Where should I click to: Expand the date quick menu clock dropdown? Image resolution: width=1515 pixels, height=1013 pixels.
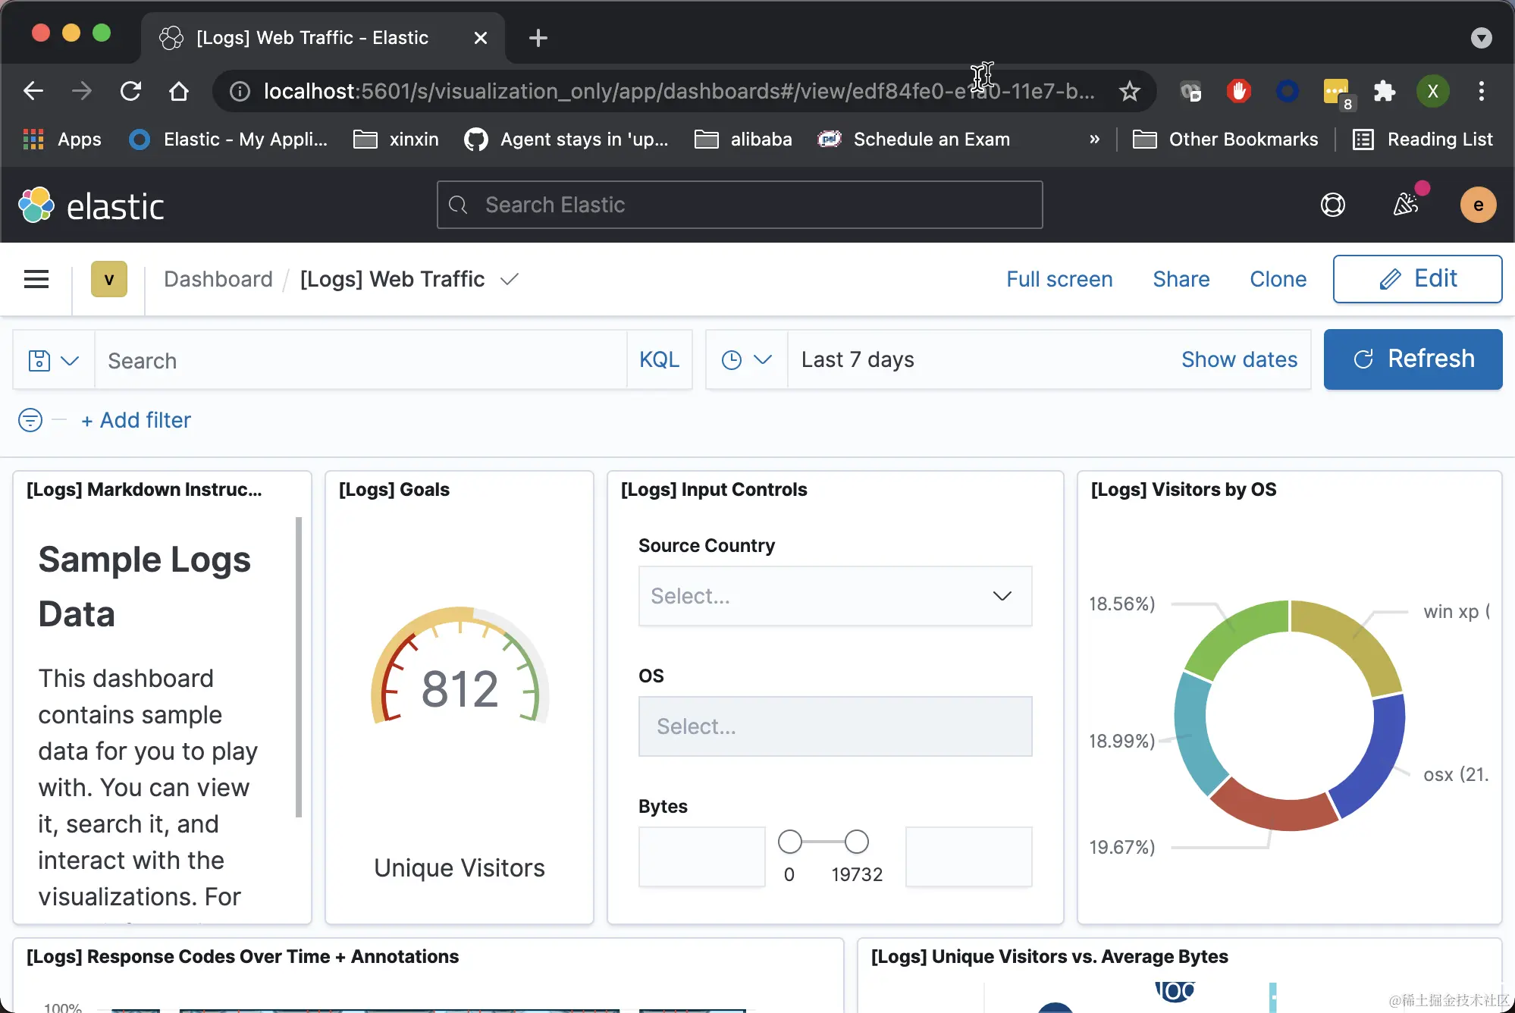(746, 360)
